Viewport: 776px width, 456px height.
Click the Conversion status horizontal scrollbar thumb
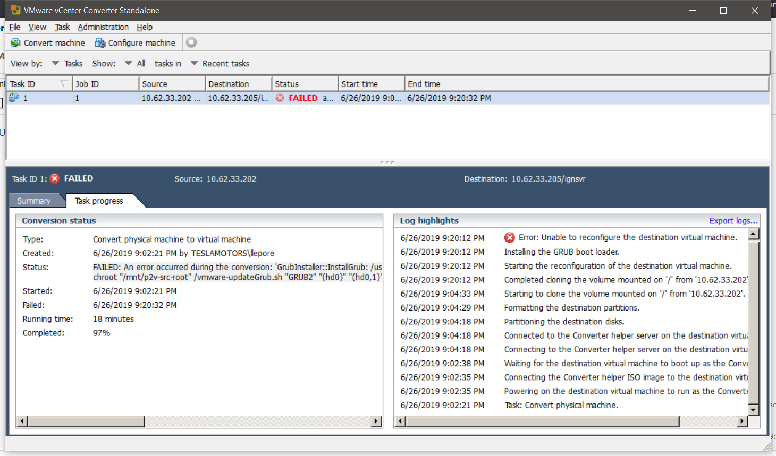pyautogui.click(x=86, y=421)
